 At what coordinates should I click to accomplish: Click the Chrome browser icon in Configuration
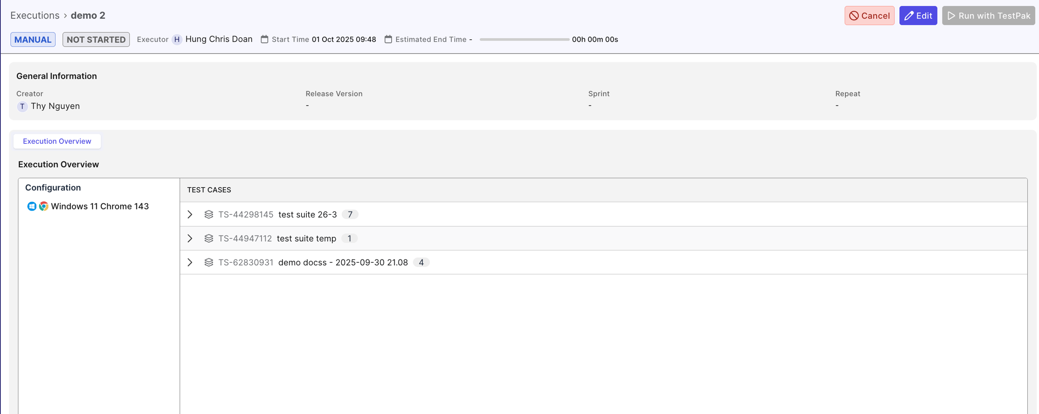[43, 206]
